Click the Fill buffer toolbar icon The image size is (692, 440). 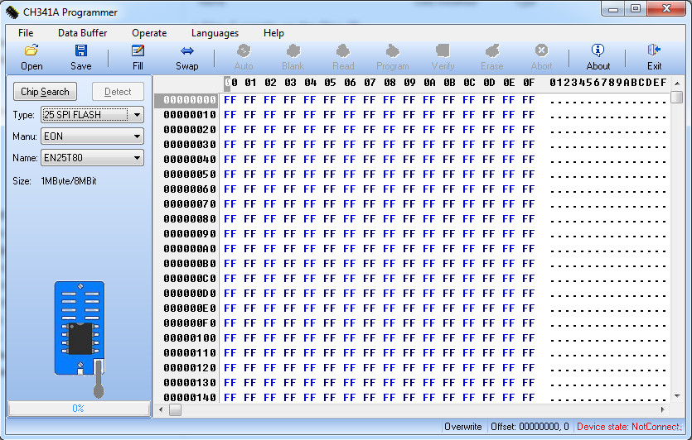point(138,50)
